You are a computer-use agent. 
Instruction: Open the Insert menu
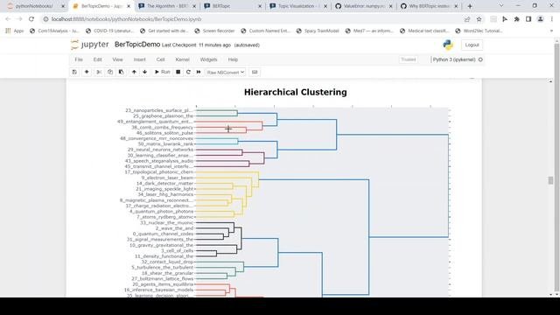140,59
